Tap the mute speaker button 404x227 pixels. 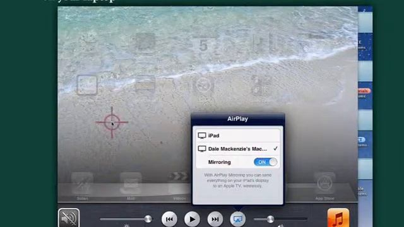pyautogui.click(x=69, y=218)
